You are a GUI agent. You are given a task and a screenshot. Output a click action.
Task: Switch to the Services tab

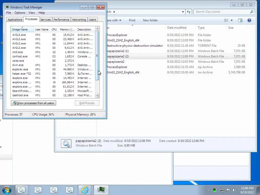45,20
